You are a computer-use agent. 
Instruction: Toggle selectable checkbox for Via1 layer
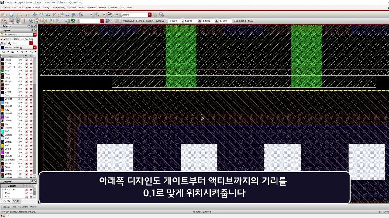(31, 103)
